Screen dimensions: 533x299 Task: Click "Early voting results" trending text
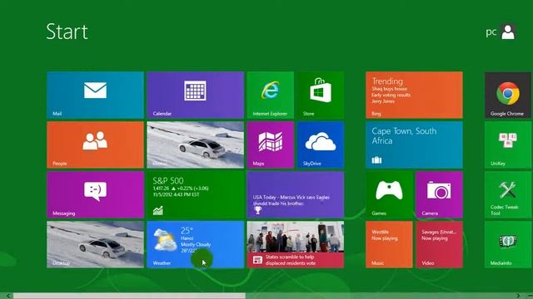[x=391, y=95]
